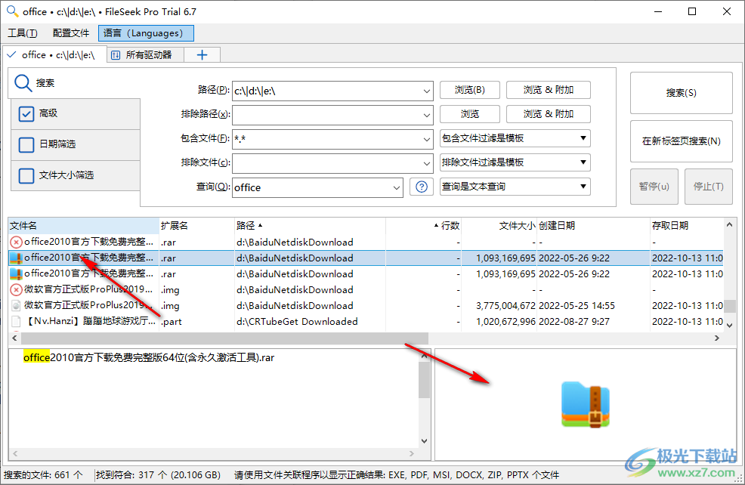Switch to office • c:\|d:\|e:\ tab
Viewport: 745px width, 485px height.
pyautogui.click(x=54, y=55)
